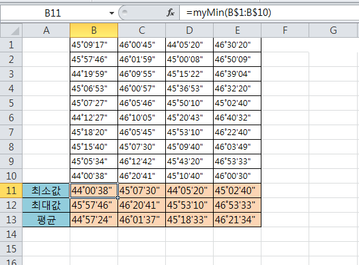Select column F header
Screen dimensions: 359x265
tap(285, 30)
